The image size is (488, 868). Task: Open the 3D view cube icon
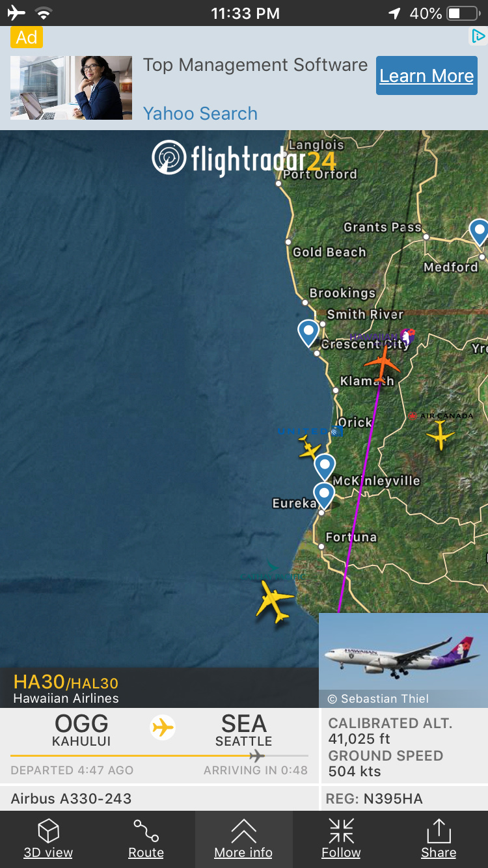(48, 831)
